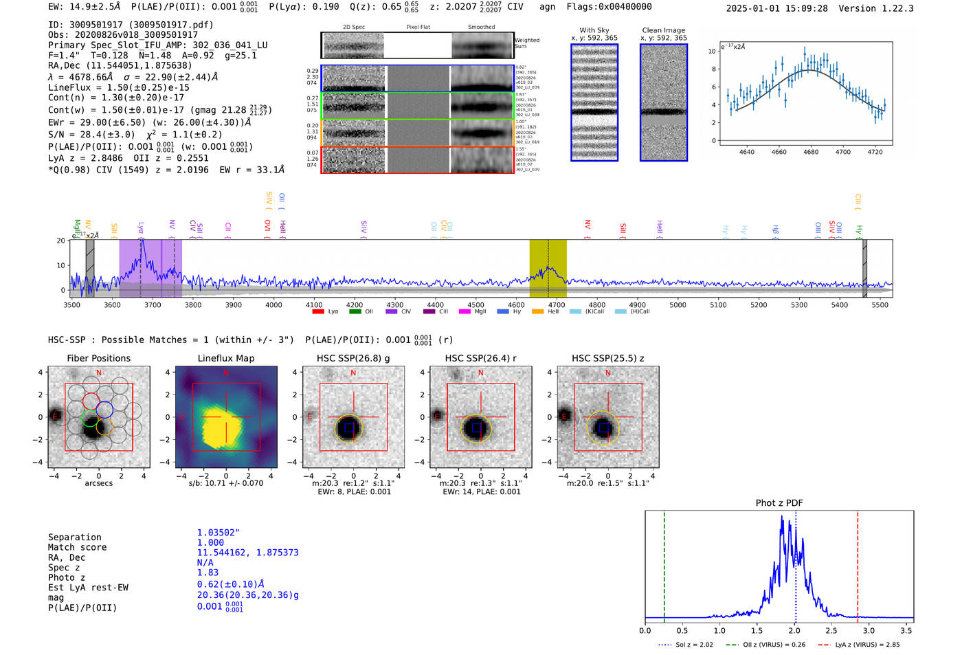Click the orange fiber circle in Fiber Positions
The width and height of the screenshot is (962, 655).
[104, 427]
